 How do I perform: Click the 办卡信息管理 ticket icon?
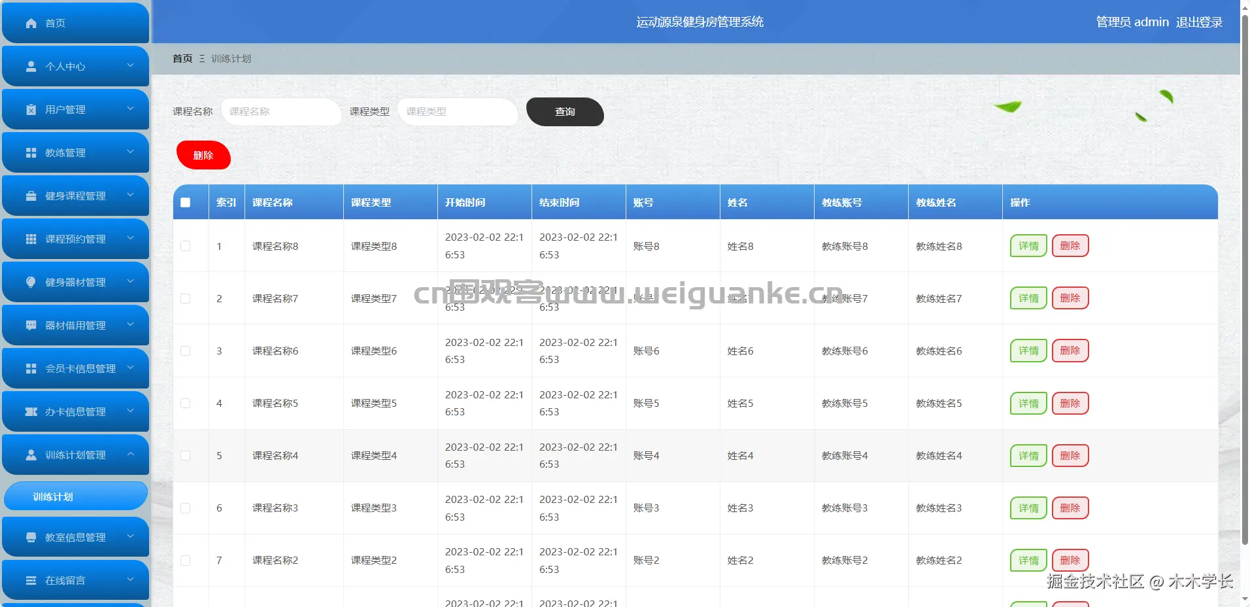coord(31,412)
